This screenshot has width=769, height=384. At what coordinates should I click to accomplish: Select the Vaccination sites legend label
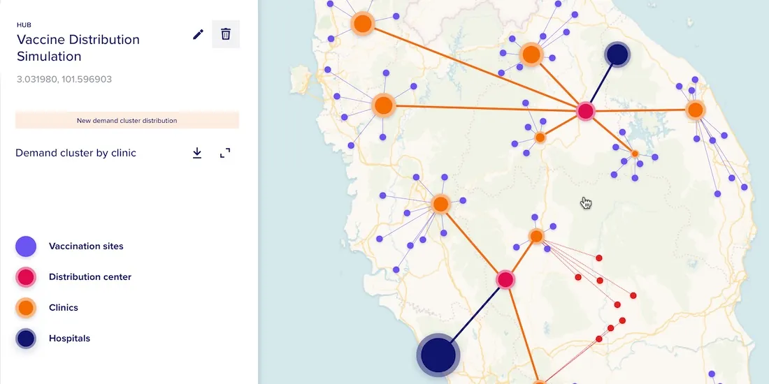tap(86, 246)
